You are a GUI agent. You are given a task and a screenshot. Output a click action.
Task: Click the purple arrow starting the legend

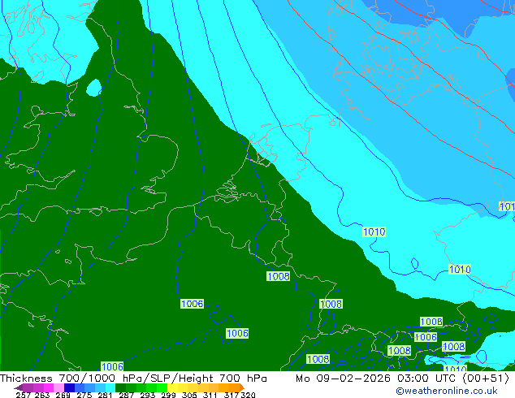click(19, 387)
